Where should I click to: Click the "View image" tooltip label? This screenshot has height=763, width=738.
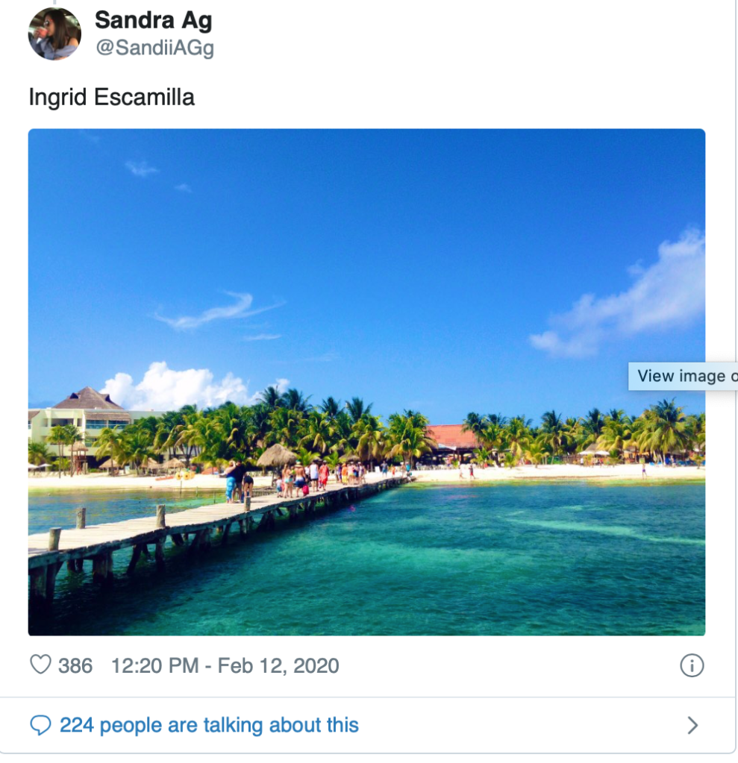pos(682,376)
